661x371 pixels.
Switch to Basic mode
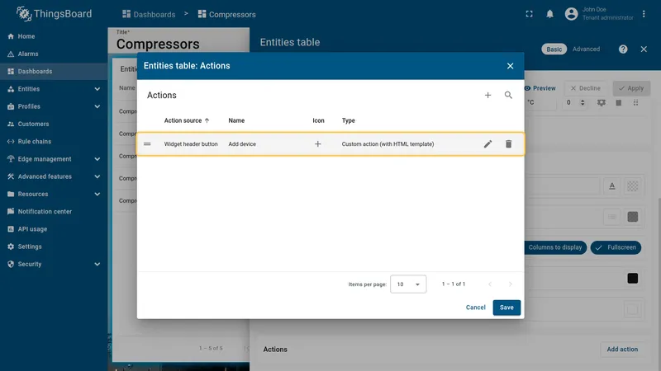click(x=554, y=49)
